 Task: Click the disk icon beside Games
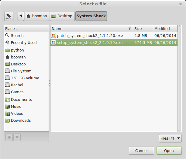pos(7,92)
